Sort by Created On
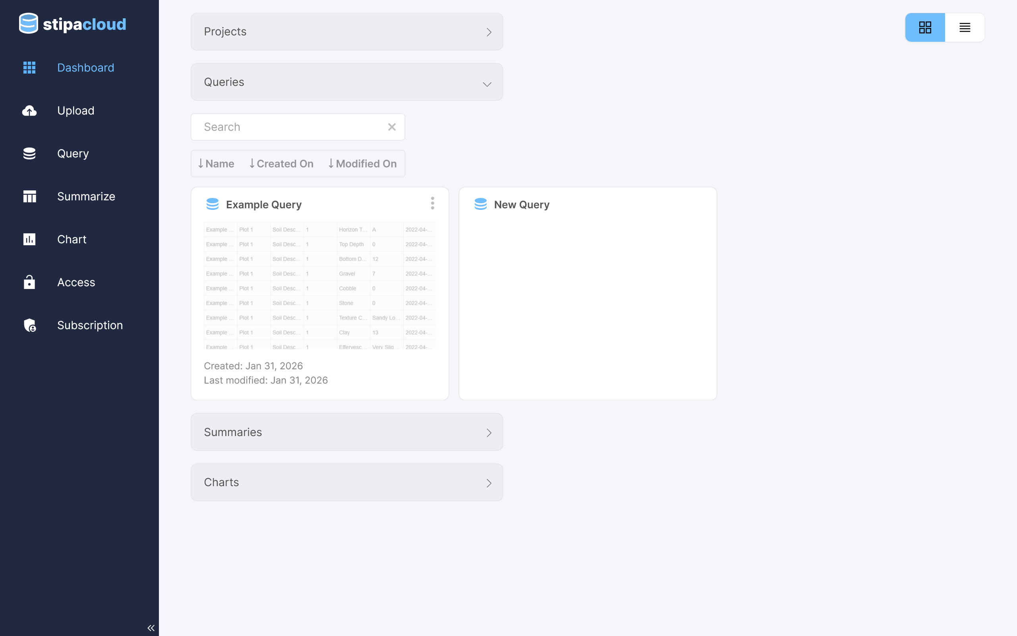 pyautogui.click(x=281, y=164)
